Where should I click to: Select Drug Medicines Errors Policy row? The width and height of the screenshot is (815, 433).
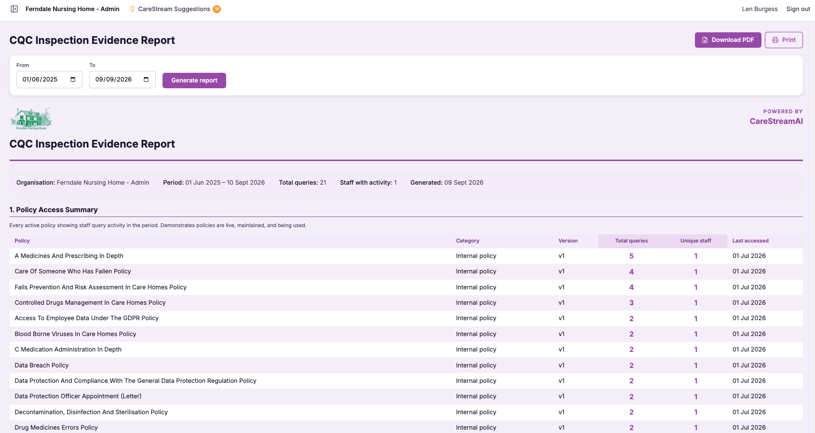tap(406, 428)
